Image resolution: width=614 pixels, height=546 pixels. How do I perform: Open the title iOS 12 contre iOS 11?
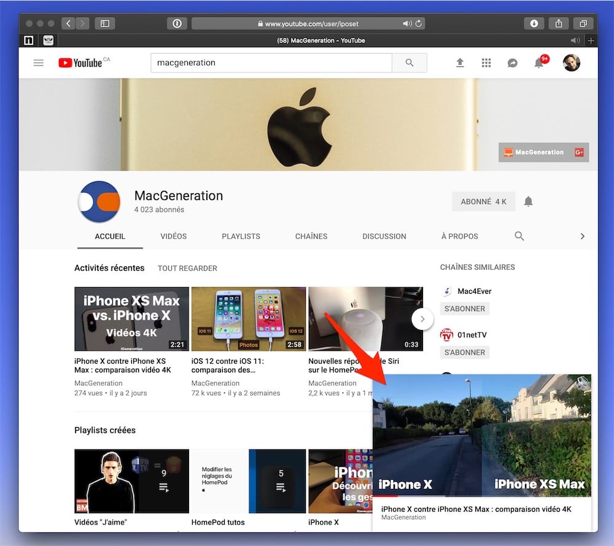click(x=228, y=365)
